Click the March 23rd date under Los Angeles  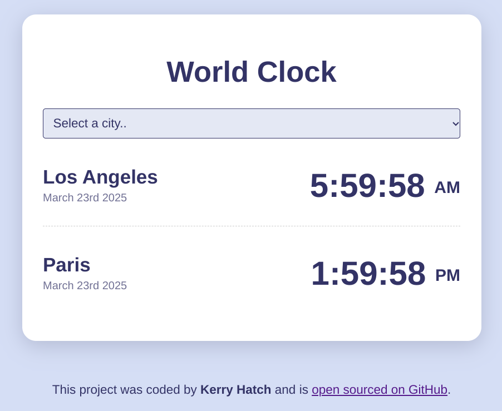pos(85,197)
